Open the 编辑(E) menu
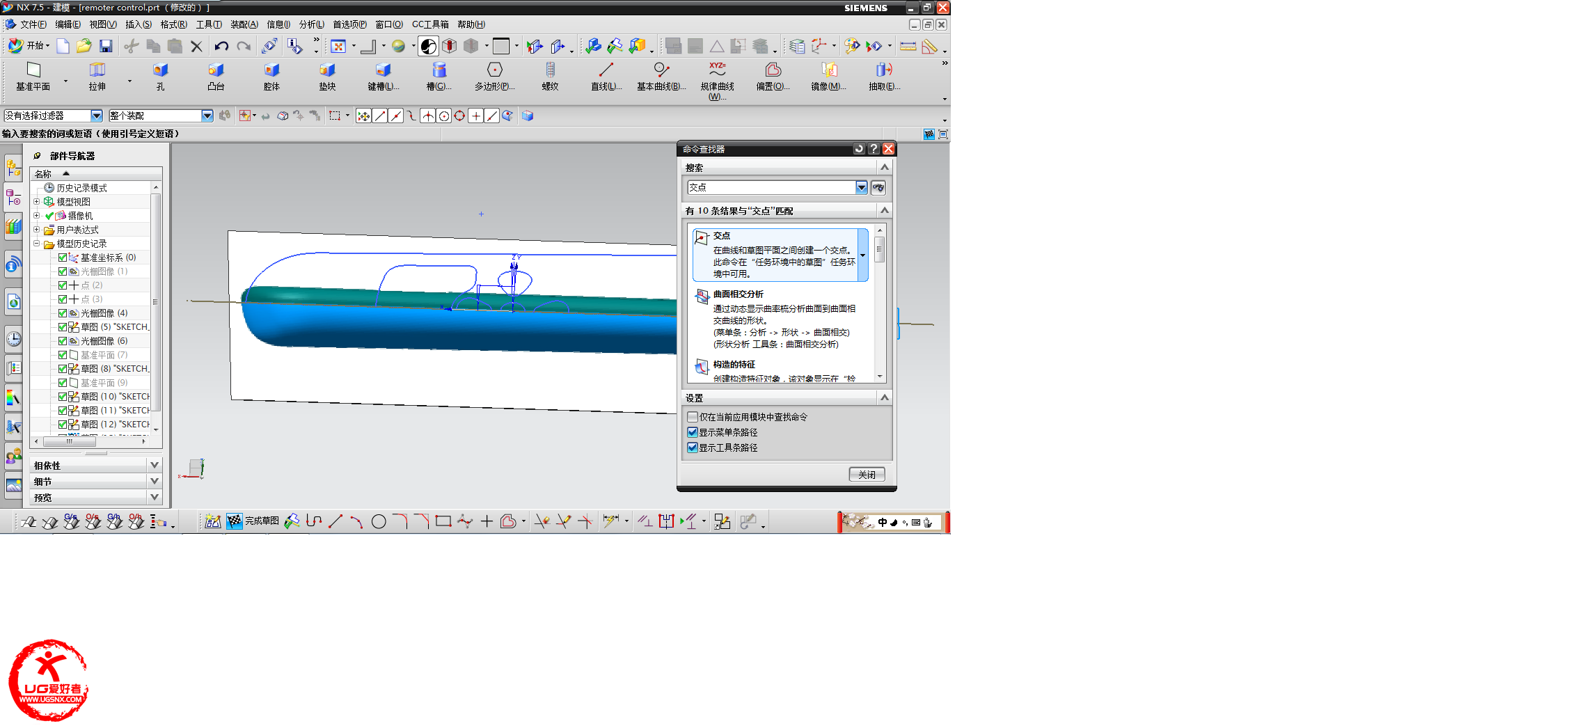This screenshot has height=728, width=1587. (68, 24)
